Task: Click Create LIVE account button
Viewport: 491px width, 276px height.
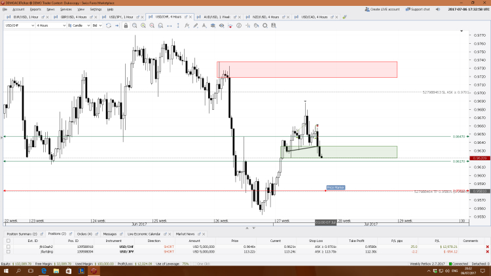Action: [x=382, y=9]
